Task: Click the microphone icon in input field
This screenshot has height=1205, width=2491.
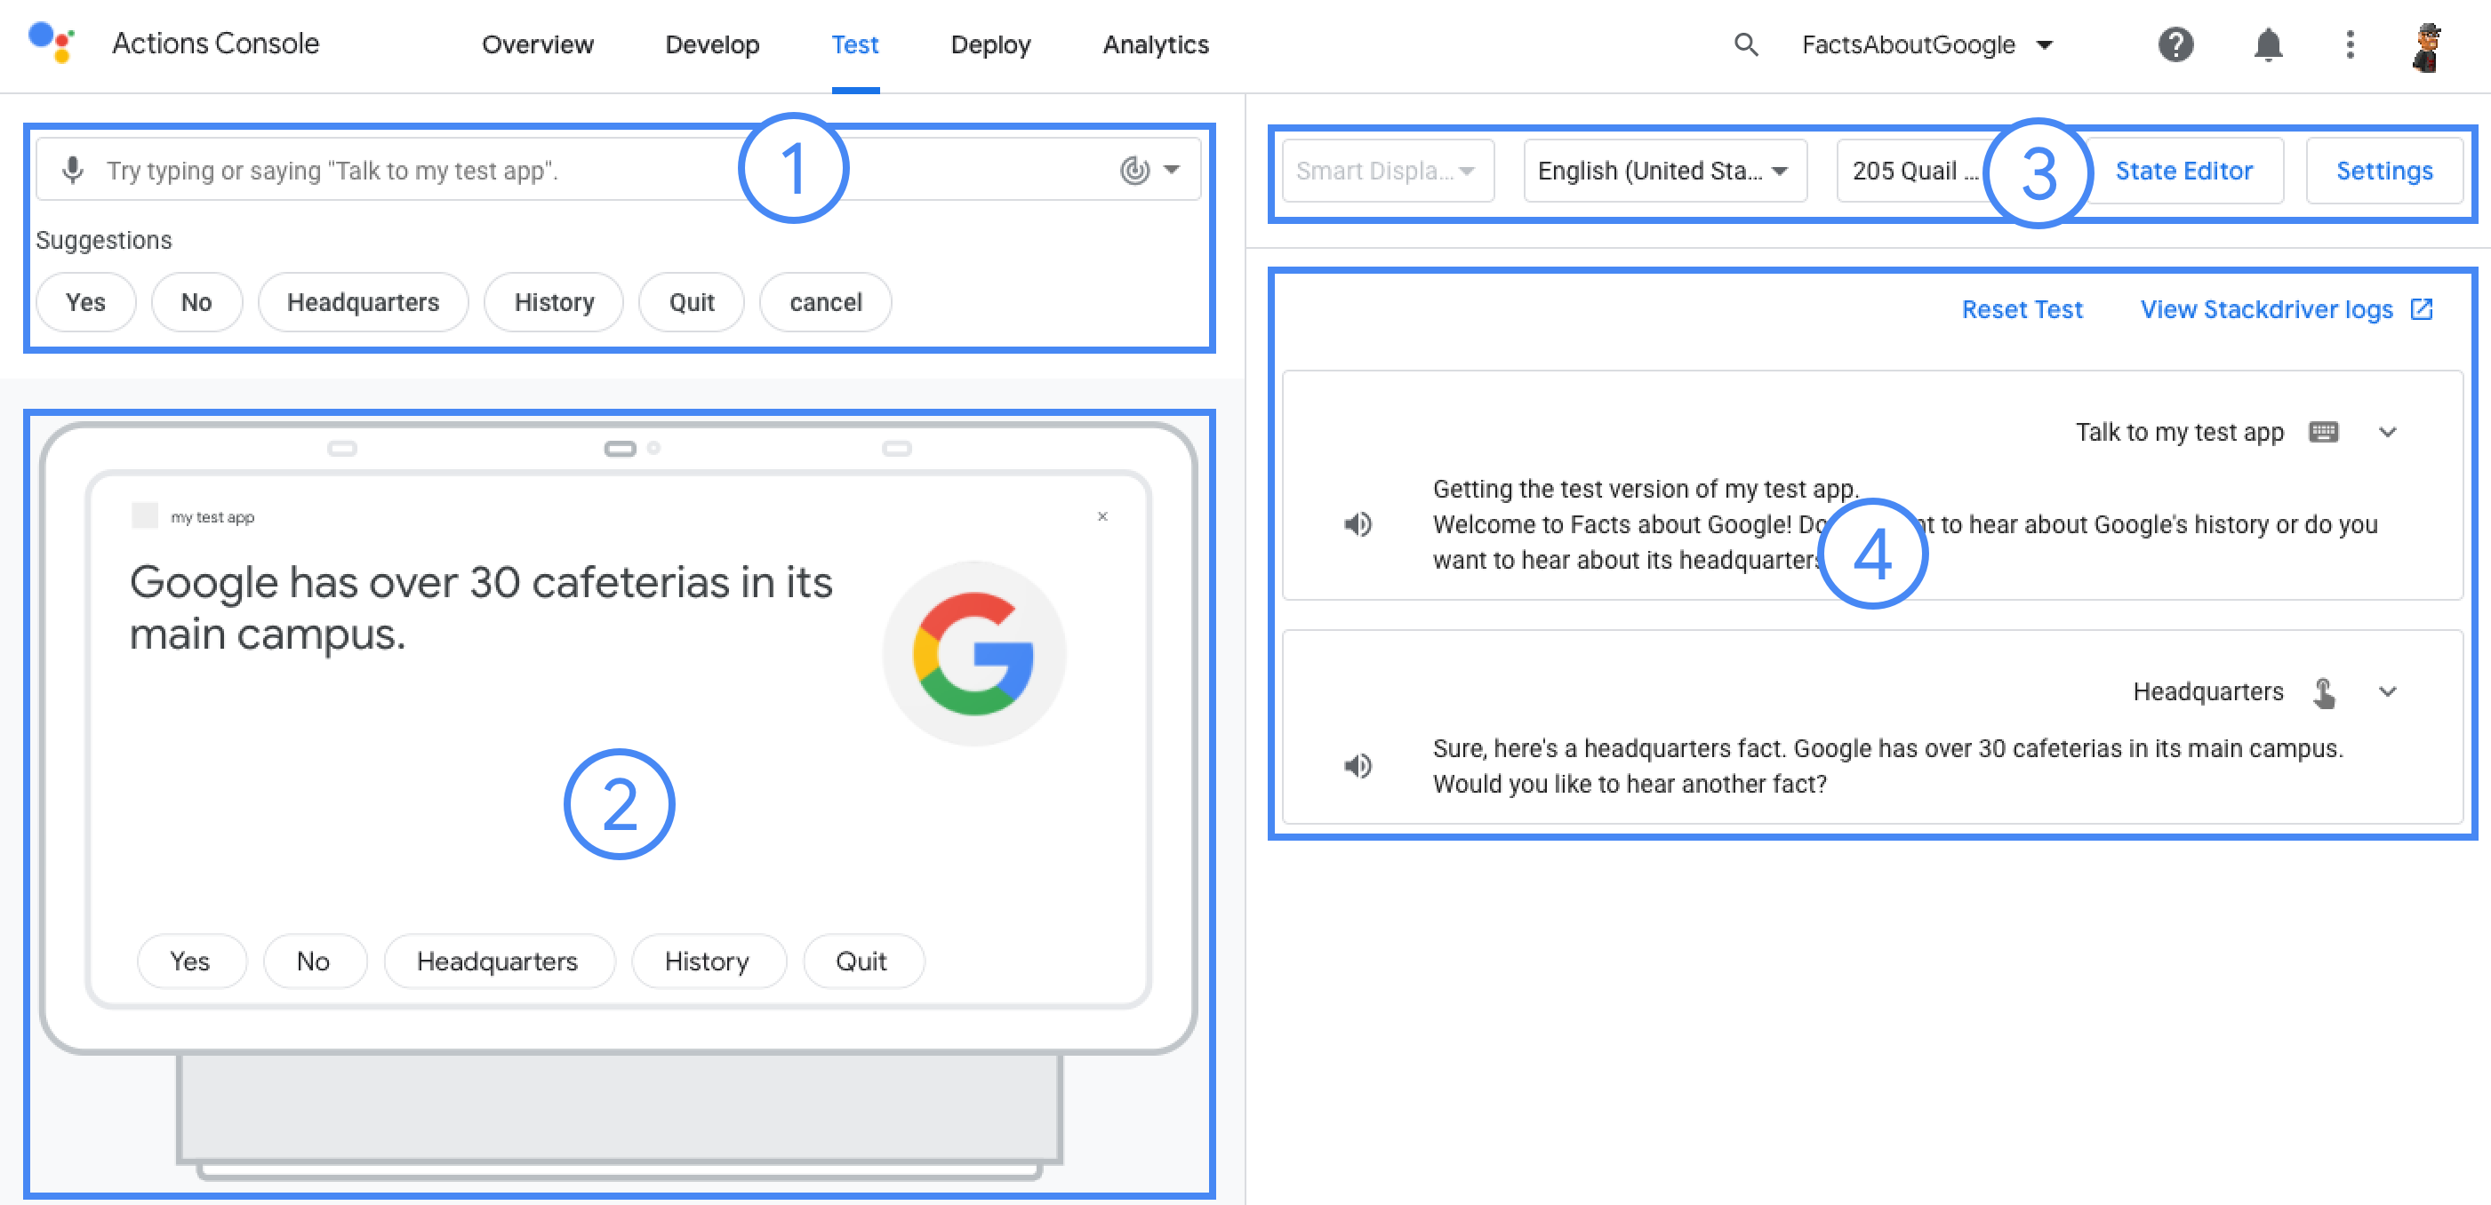Action: 73,170
